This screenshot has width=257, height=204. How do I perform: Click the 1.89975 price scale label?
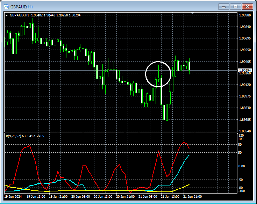(245, 96)
